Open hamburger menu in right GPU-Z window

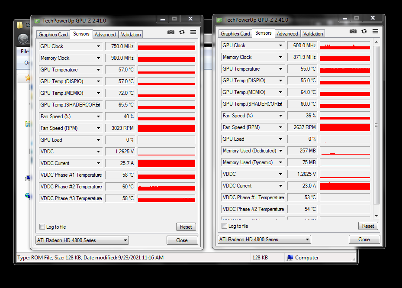click(x=375, y=31)
